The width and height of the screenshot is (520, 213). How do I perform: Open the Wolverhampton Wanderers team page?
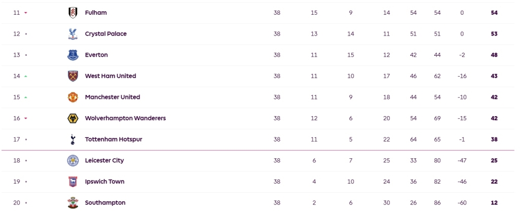125,118
